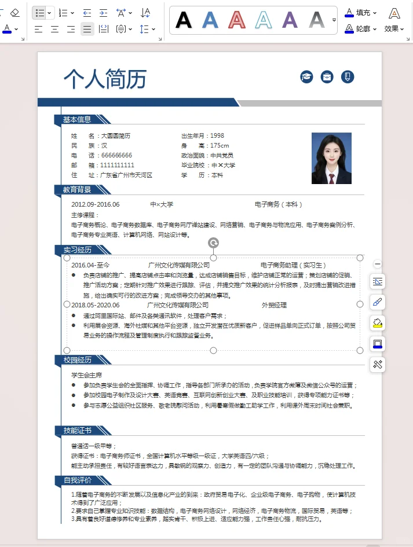Choose the purple WordArt style
Screen dimensions: 413x547
tap(290, 20)
